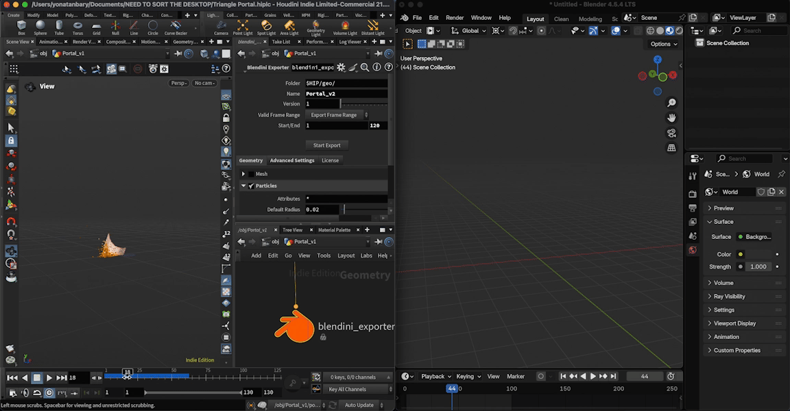The width and height of the screenshot is (790, 411).
Task: Select the Circle shelf tool
Action: click(153, 27)
